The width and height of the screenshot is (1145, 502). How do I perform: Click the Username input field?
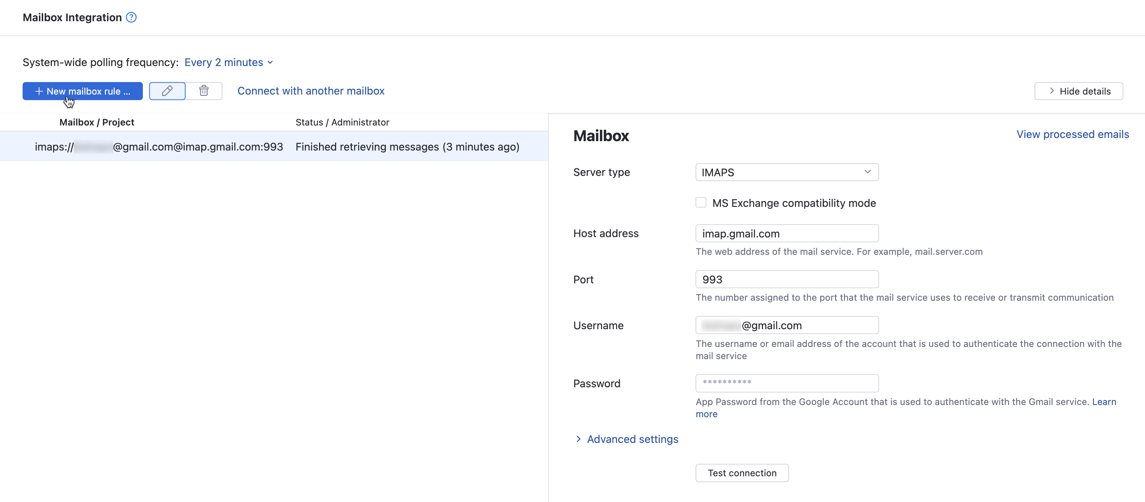click(786, 325)
